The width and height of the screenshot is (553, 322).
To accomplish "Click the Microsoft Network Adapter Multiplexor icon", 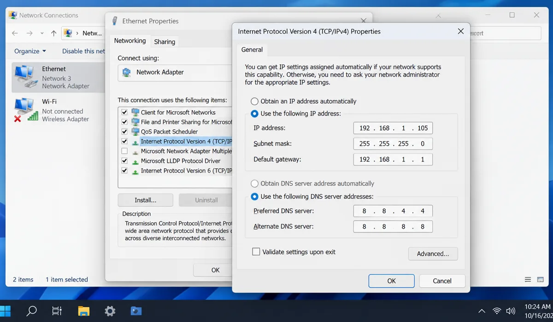I will (x=135, y=152).
